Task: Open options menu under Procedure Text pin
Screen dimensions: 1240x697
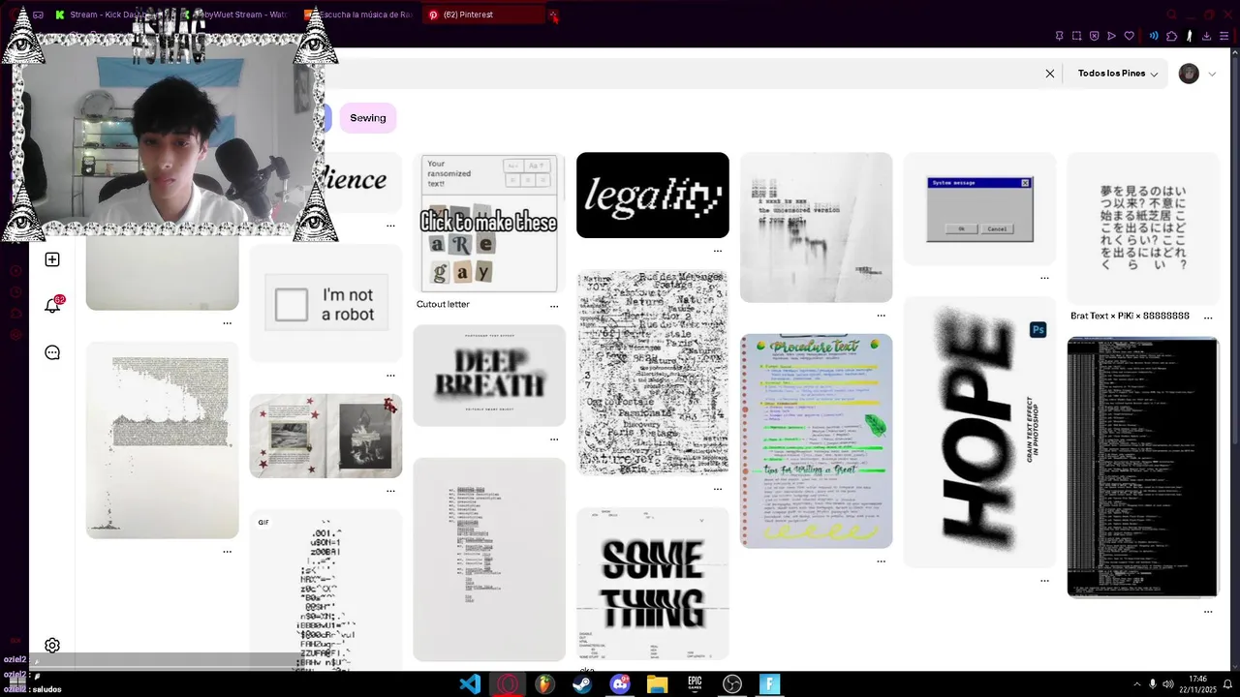Action: click(882, 561)
